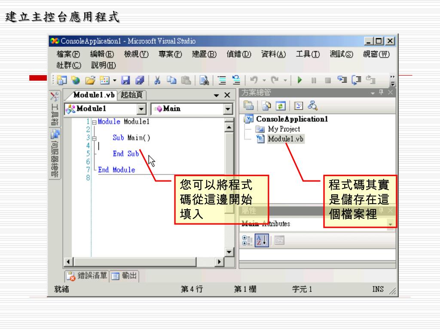Click the Copy icon in toolbar
Screen dimensions: 440x330
point(171,80)
